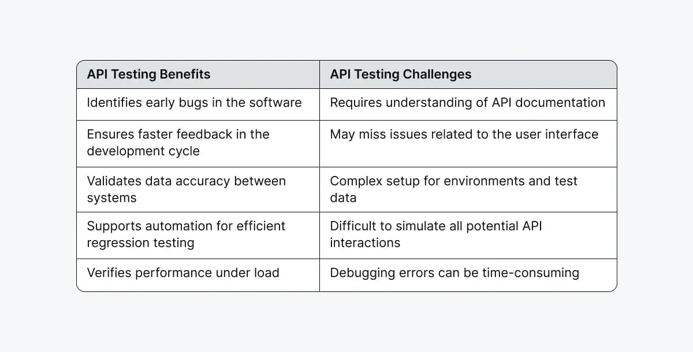This screenshot has width=693, height=352.
Task: Click the word "systems" in the Benefits column
Action: pos(111,198)
